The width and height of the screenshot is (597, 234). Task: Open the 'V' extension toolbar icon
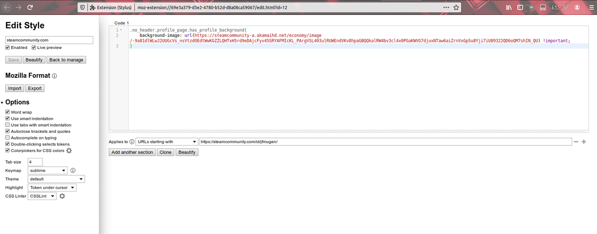point(566,7)
